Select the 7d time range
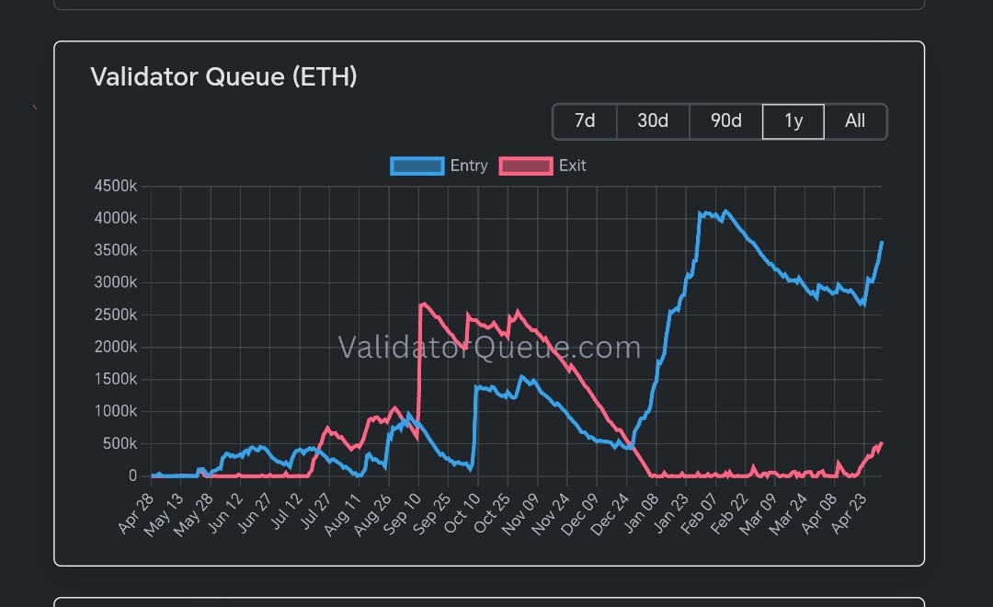The height and width of the screenshot is (607, 993). (x=585, y=121)
